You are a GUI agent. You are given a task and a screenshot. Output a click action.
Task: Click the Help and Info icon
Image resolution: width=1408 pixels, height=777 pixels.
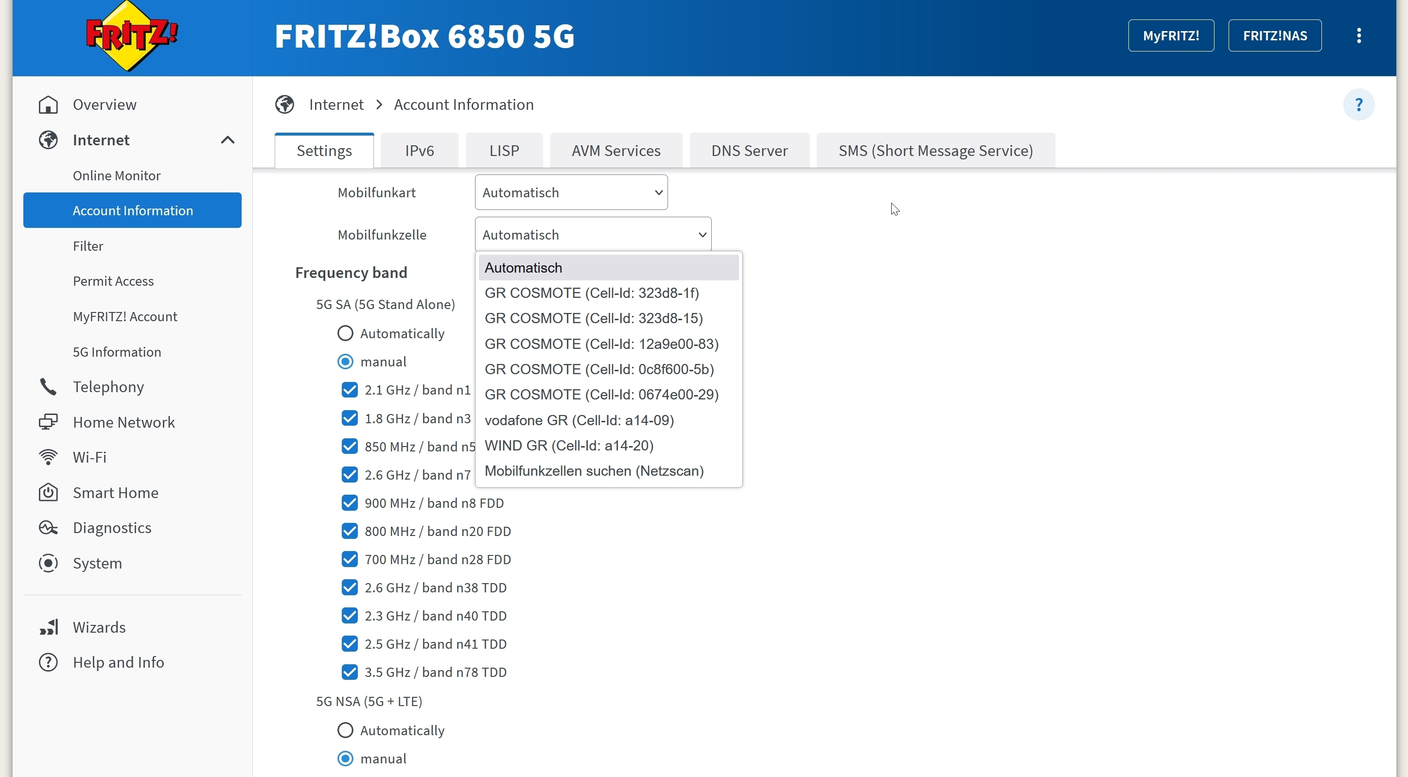[x=48, y=662]
